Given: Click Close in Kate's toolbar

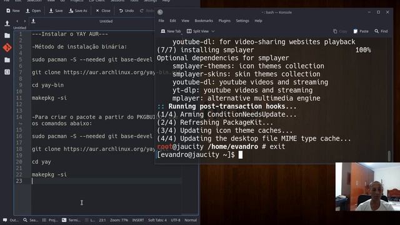Looking at the screenshot, I should click(102, 11).
